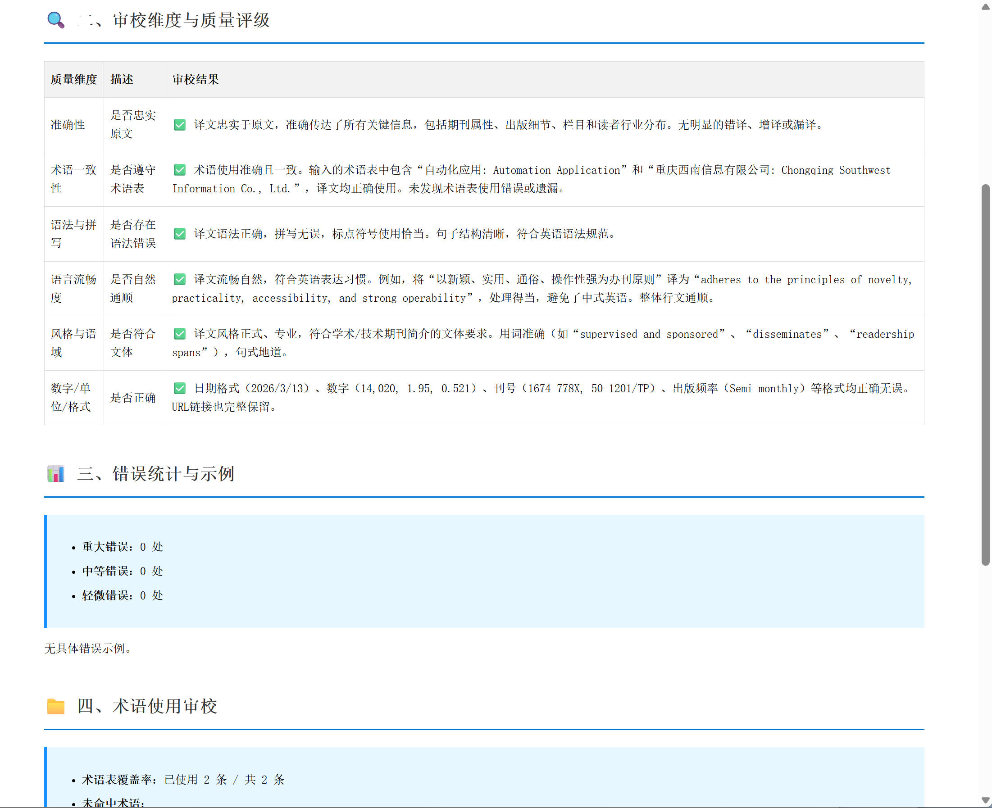992x808 pixels.
Task: Click the green check mark in the 术语一致性 row
Action: pyautogui.click(x=180, y=170)
